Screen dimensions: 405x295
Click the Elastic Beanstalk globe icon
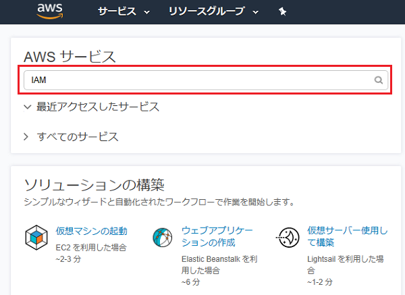163,238
